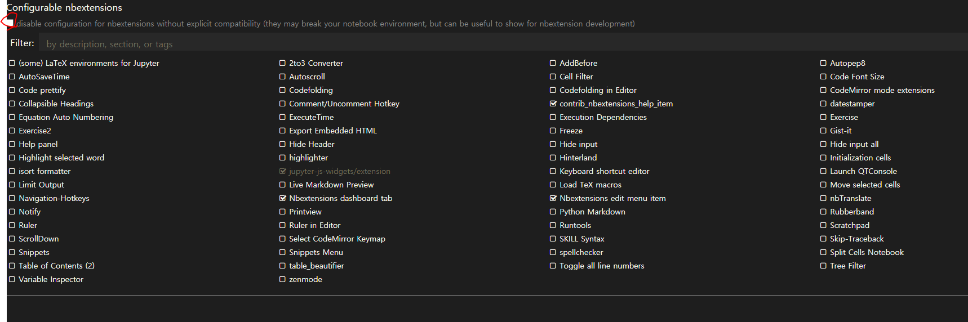Enable the Autopep8 extension checkbox

tap(823, 63)
